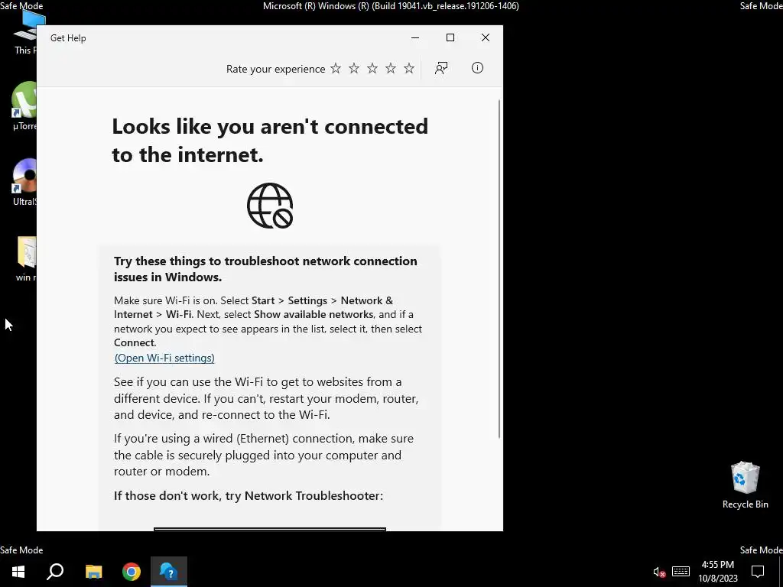The image size is (783, 587).
Task: Rate experience with the first star
Action: point(336,68)
